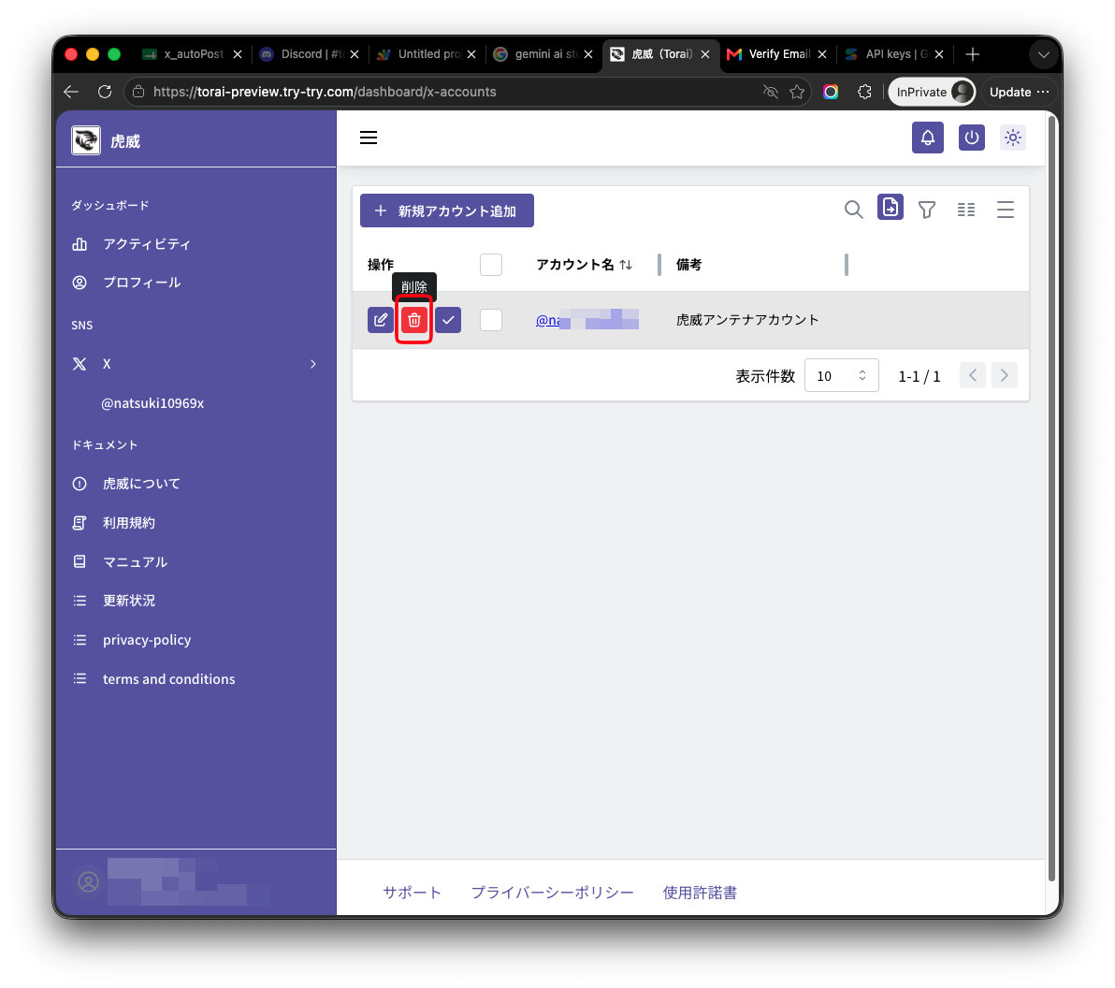Click the user avatar icon at sidebar bottom

(x=88, y=882)
